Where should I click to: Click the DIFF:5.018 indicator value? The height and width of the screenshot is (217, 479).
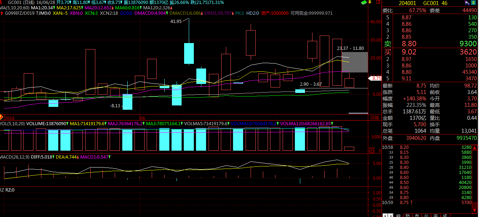[x=42, y=157]
